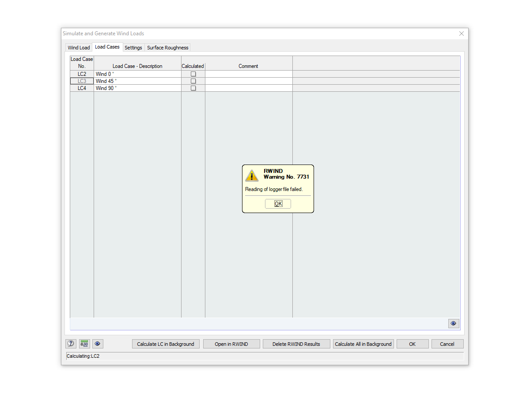
Task: Open the Surface Roughness tab
Action: click(x=168, y=48)
